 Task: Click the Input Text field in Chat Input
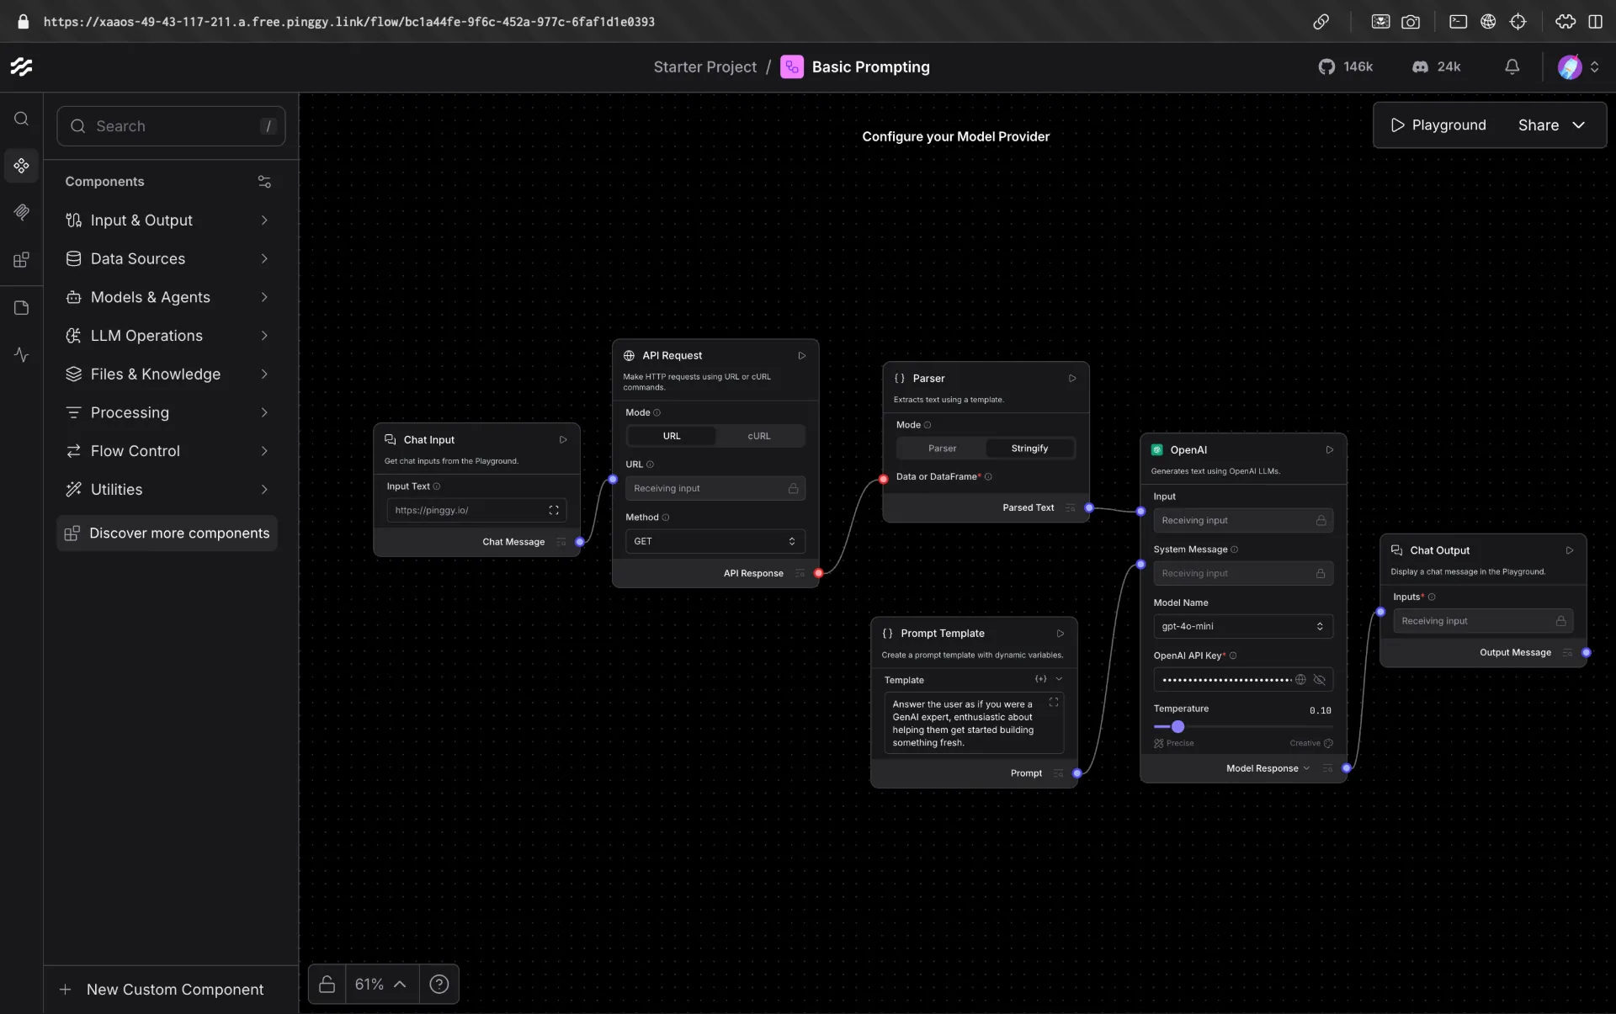(x=469, y=510)
